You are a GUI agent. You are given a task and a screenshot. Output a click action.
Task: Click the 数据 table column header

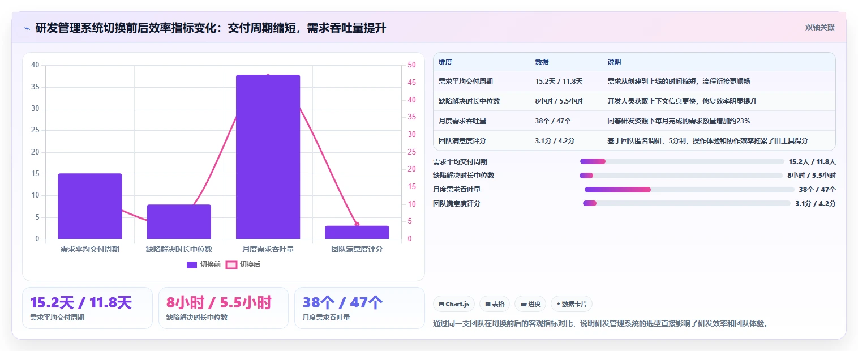coord(542,62)
